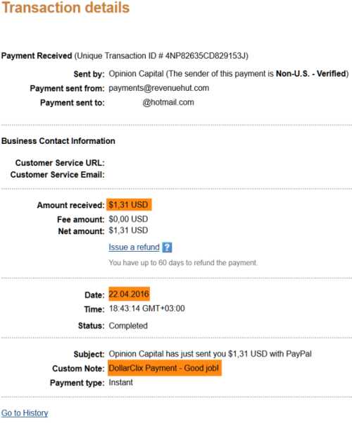Click the time 18:43:14 GMT+03:00
Viewport: 352px width, 423px height.
pos(146,308)
